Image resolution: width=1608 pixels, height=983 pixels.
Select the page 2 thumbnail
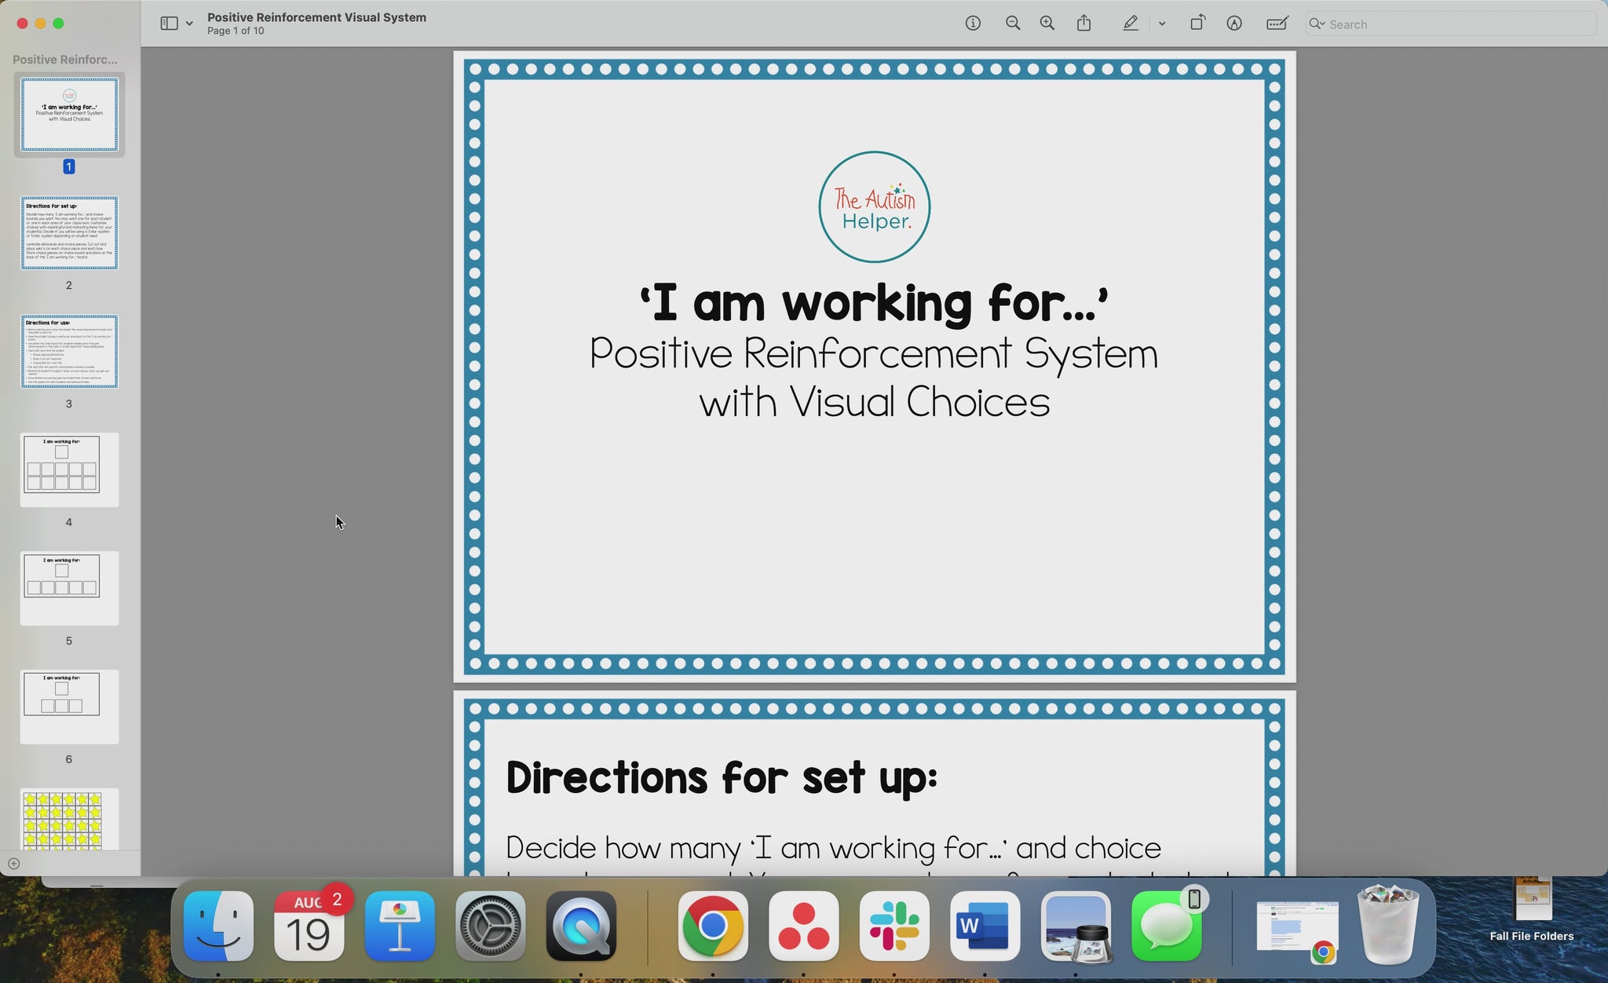pos(69,233)
